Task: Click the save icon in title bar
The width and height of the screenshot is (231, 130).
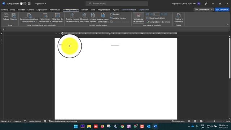Action: tap(29, 4)
